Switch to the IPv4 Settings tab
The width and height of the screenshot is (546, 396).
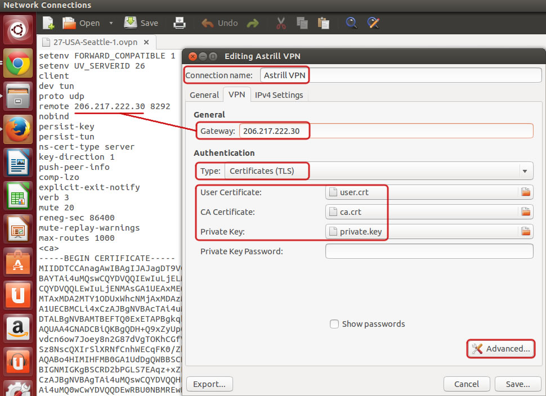coord(279,95)
